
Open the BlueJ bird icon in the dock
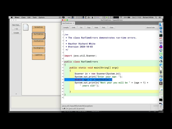(x=161, y=61)
